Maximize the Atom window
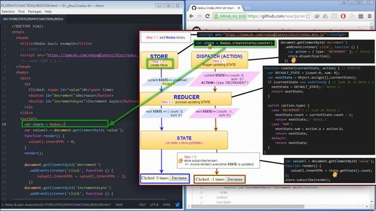376x211 pixels. [169, 5]
